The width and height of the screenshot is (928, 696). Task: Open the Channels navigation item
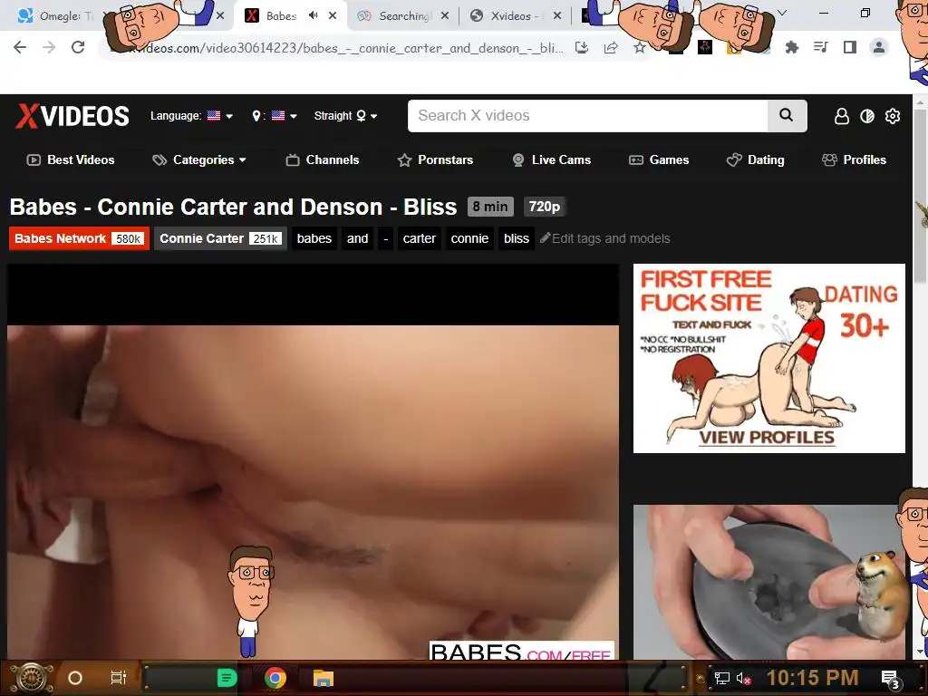point(323,159)
